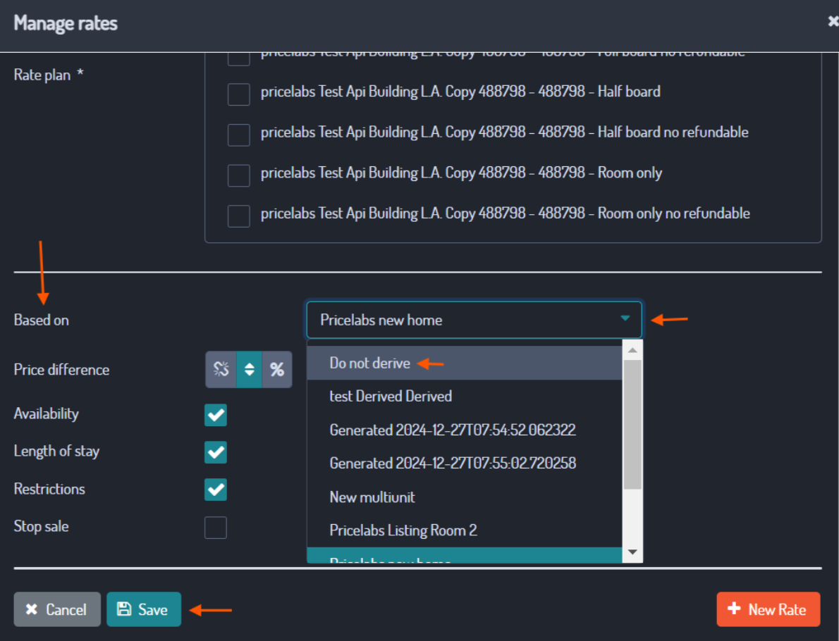Select the unlink price difference icon
The width and height of the screenshot is (839, 641).
coord(221,369)
